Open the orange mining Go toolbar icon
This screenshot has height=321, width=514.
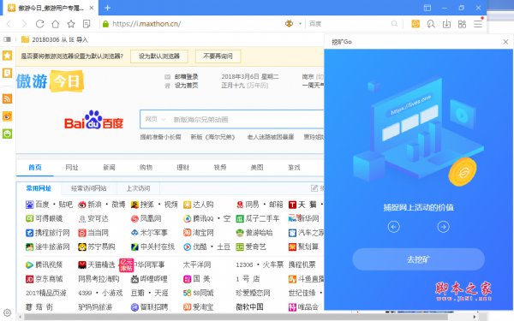[415, 24]
